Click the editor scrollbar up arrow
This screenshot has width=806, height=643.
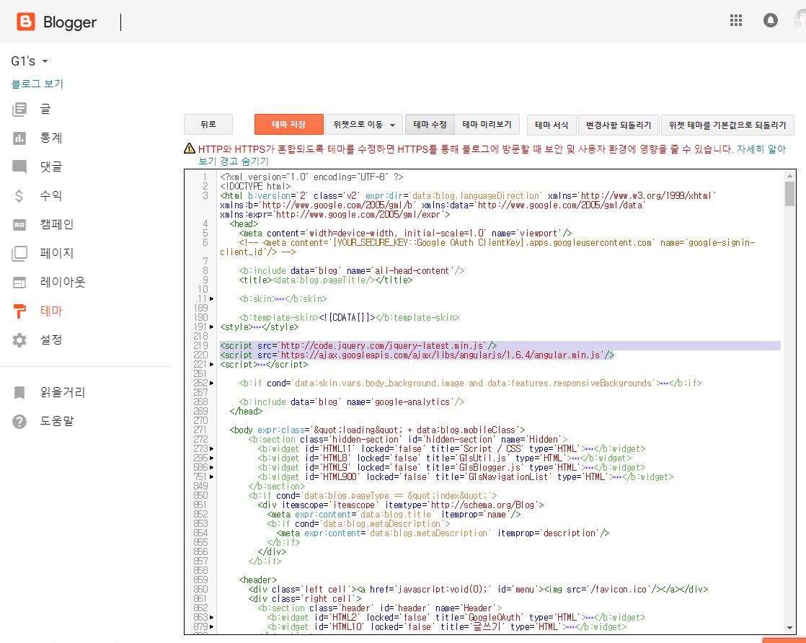coord(789,176)
